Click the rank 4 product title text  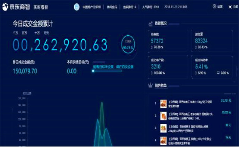click(x=190, y=141)
